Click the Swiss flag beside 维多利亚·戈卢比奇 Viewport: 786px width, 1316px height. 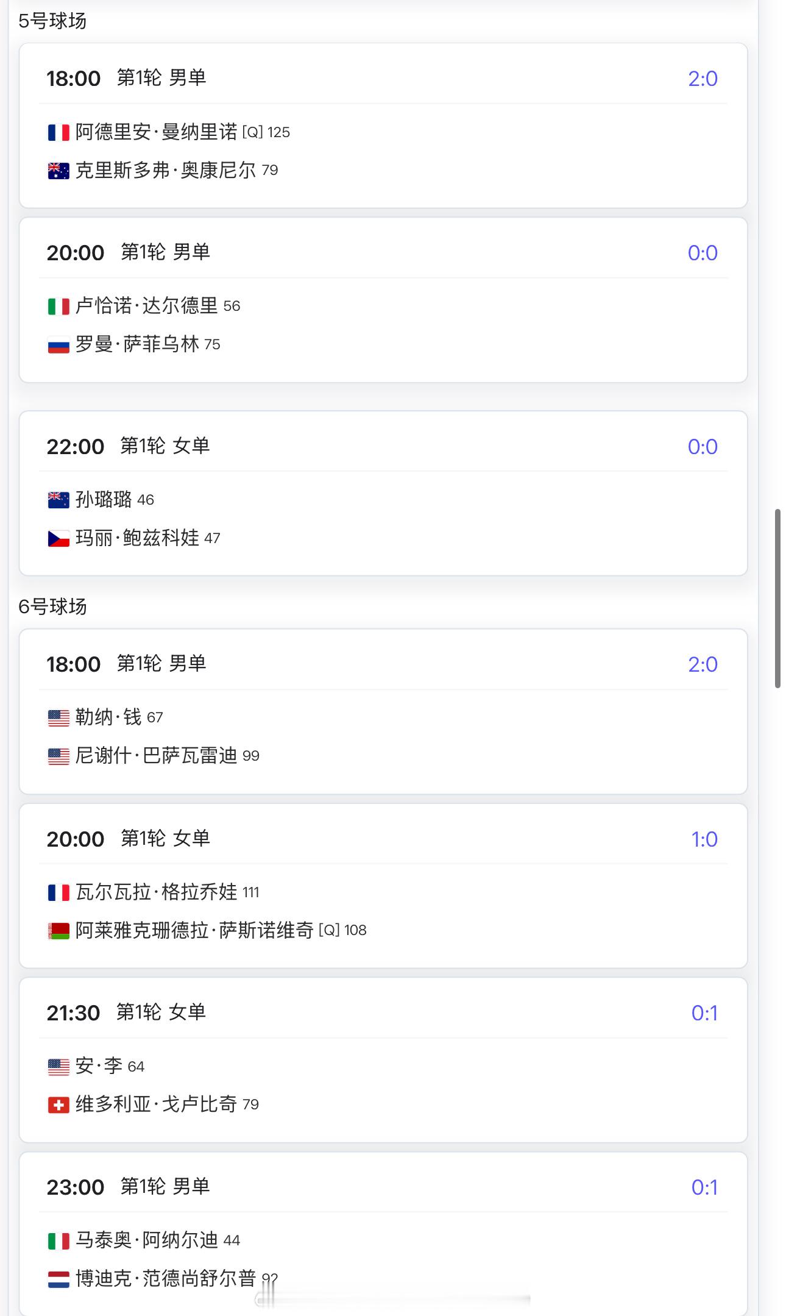point(58,1104)
